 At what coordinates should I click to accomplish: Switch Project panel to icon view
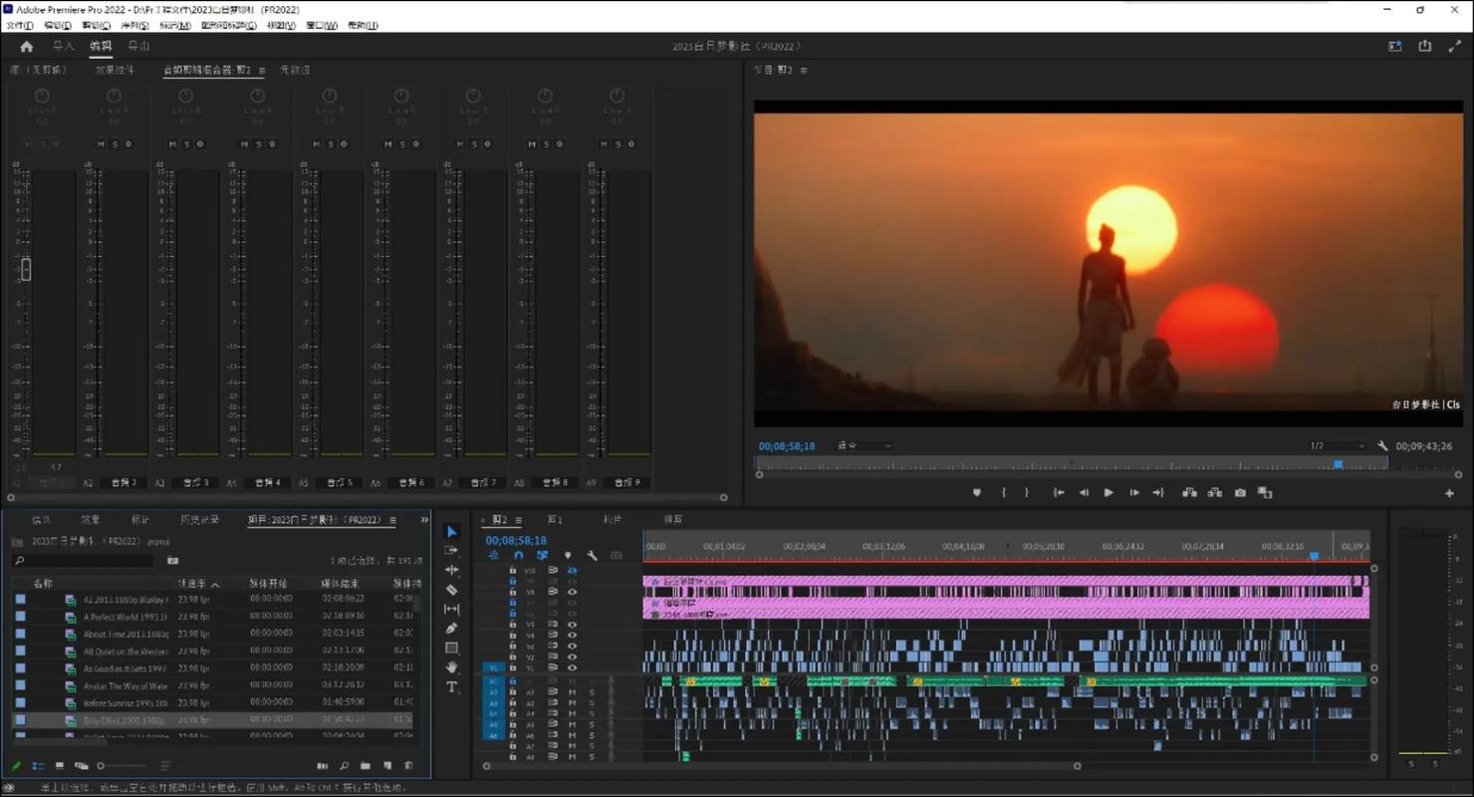click(60, 766)
